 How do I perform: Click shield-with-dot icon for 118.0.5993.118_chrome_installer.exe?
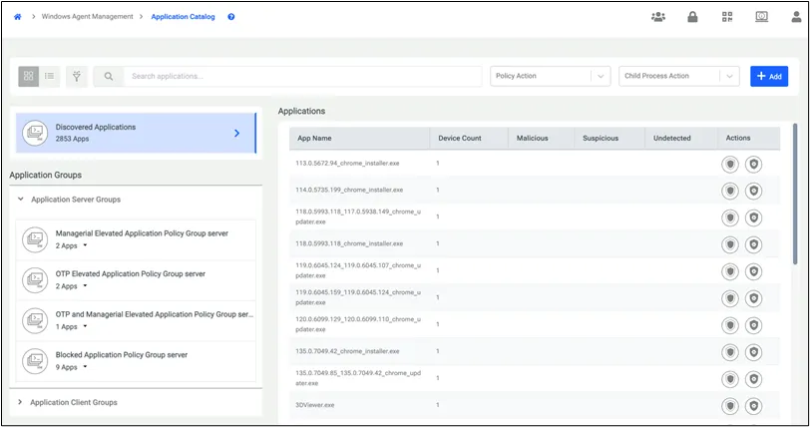[754, 244]
